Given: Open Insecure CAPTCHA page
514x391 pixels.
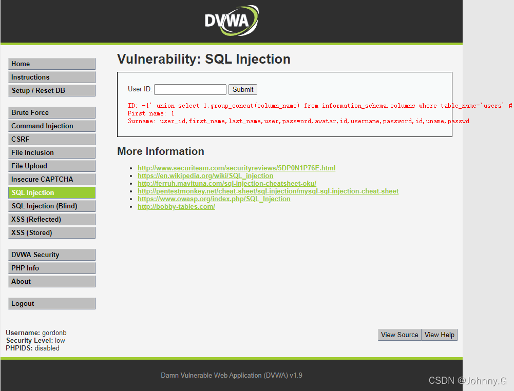Looking at the screenshot, I should point(52,180).
